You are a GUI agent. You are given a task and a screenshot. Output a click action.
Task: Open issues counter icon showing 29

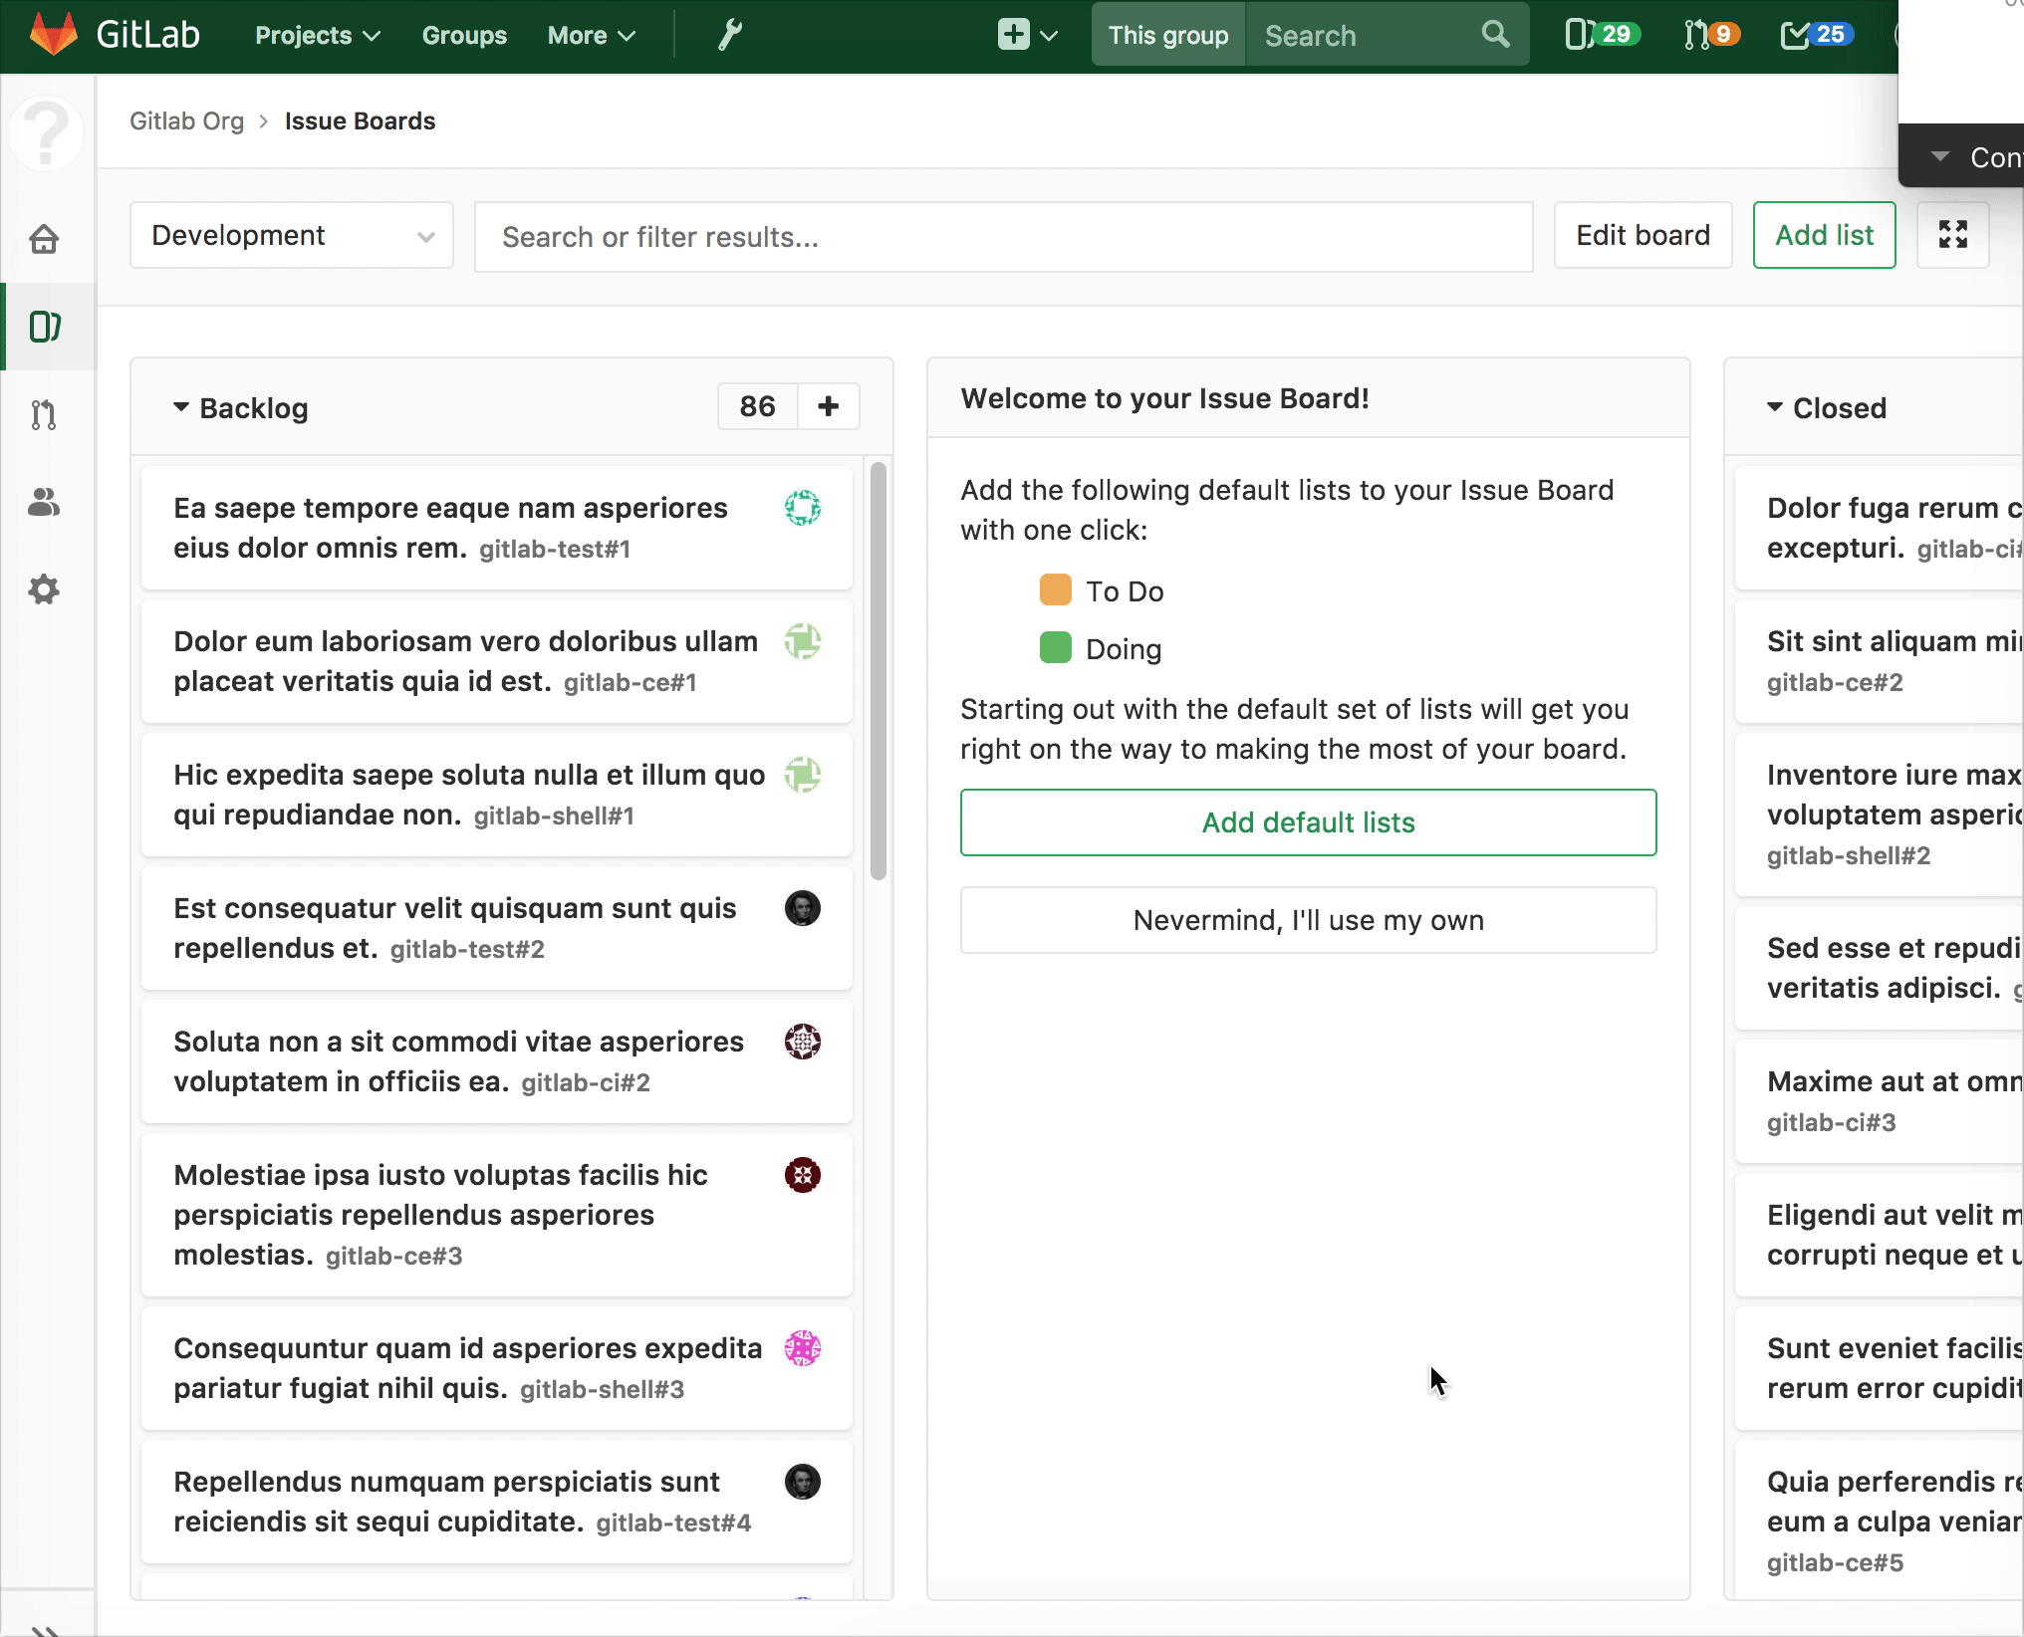pos(1598,35)
